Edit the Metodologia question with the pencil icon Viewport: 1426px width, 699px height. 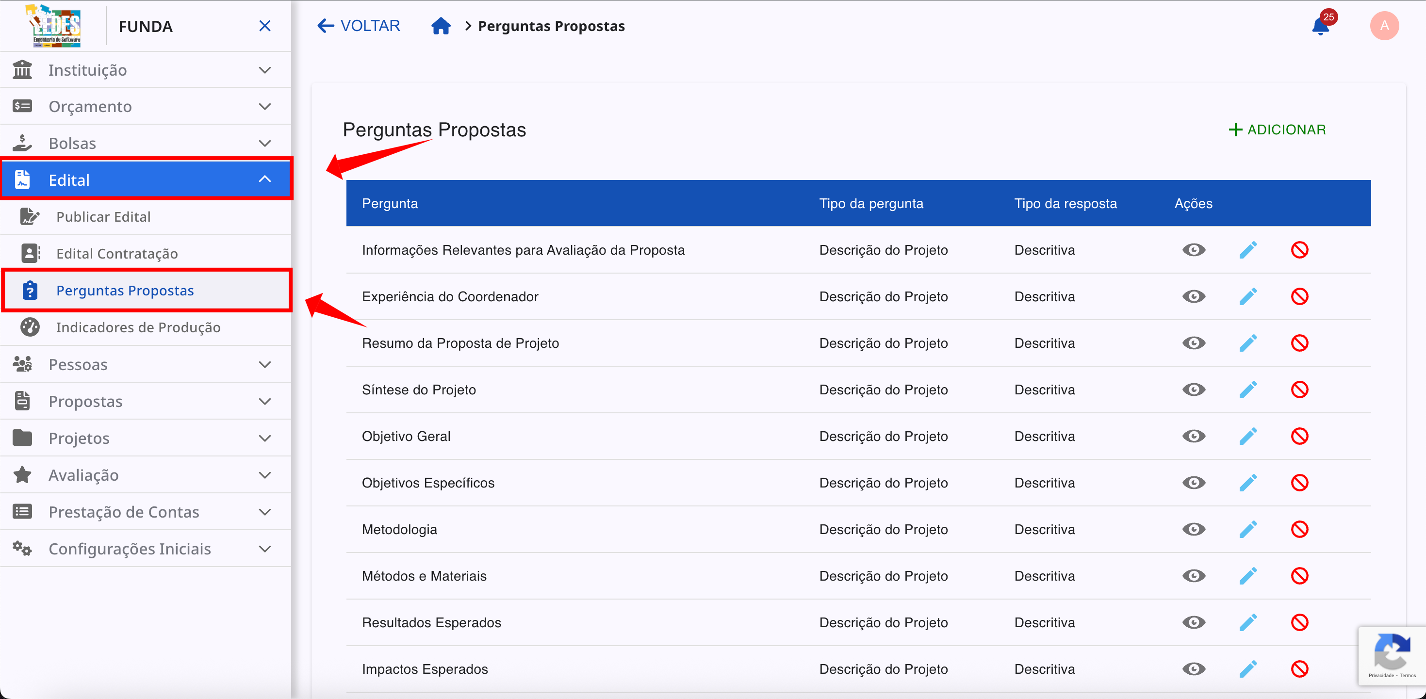click(x=1249, y=530)
